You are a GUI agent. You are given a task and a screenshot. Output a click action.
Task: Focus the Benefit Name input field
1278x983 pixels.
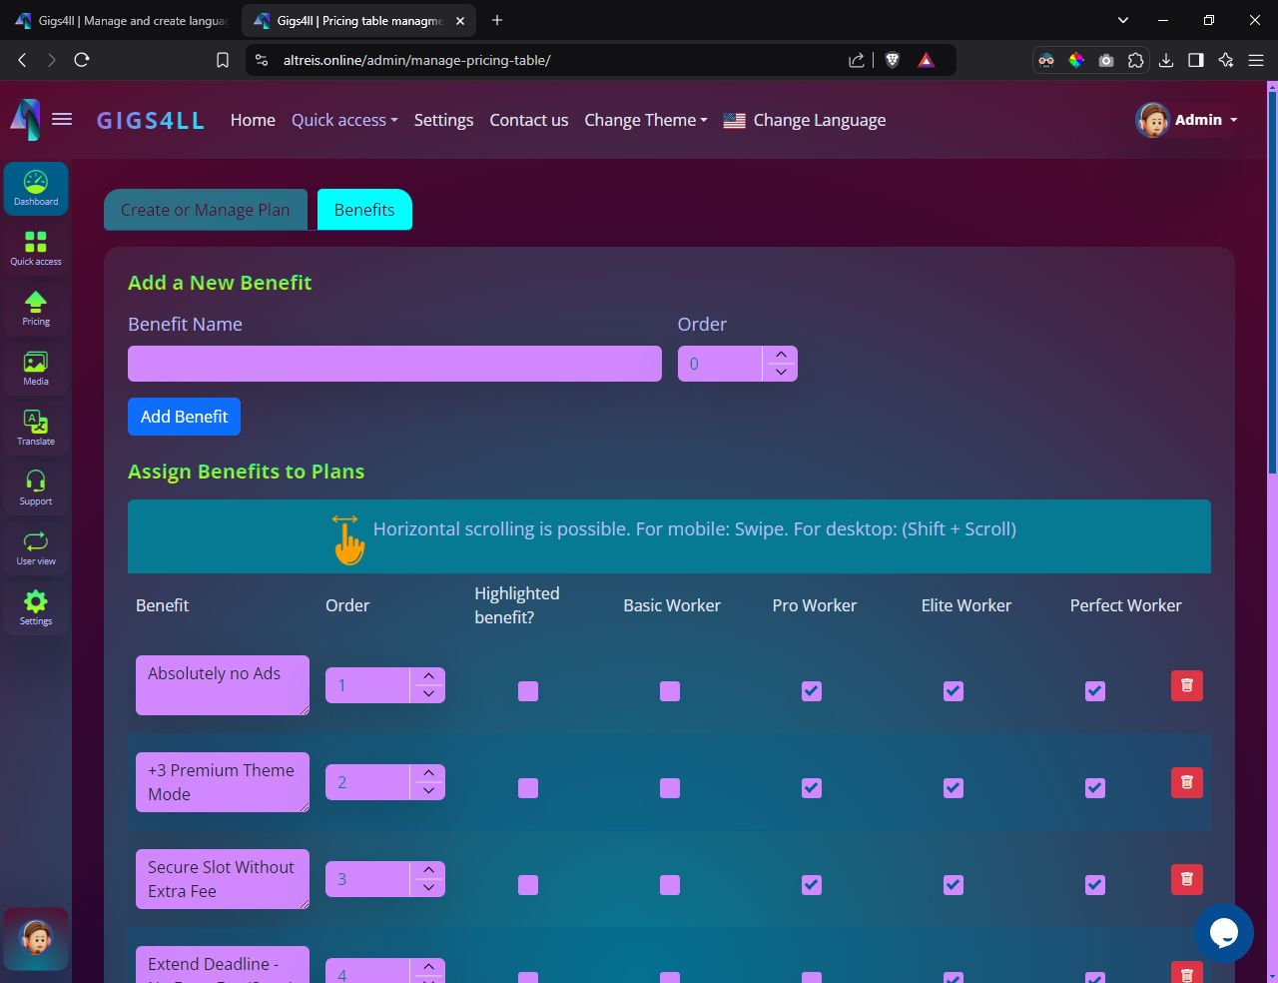pos(394,364)
